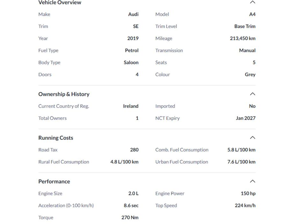Image resolution: width=299 pixels, height=224 pixels.
Task: Click the Running Costs heading
Action: [x=55, y=138]
